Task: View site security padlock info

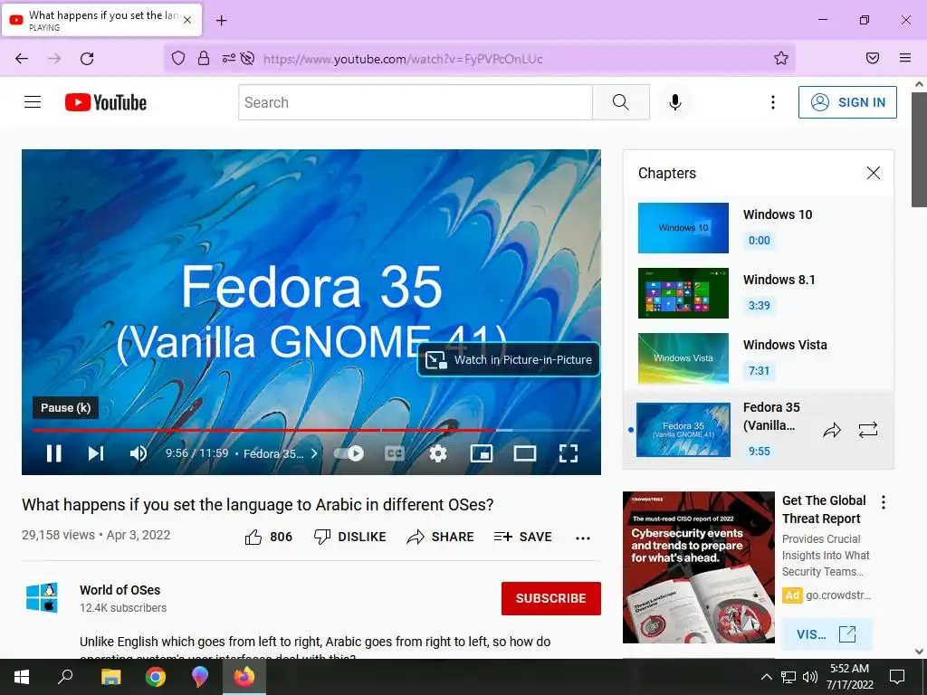Action: click(204, 58)
